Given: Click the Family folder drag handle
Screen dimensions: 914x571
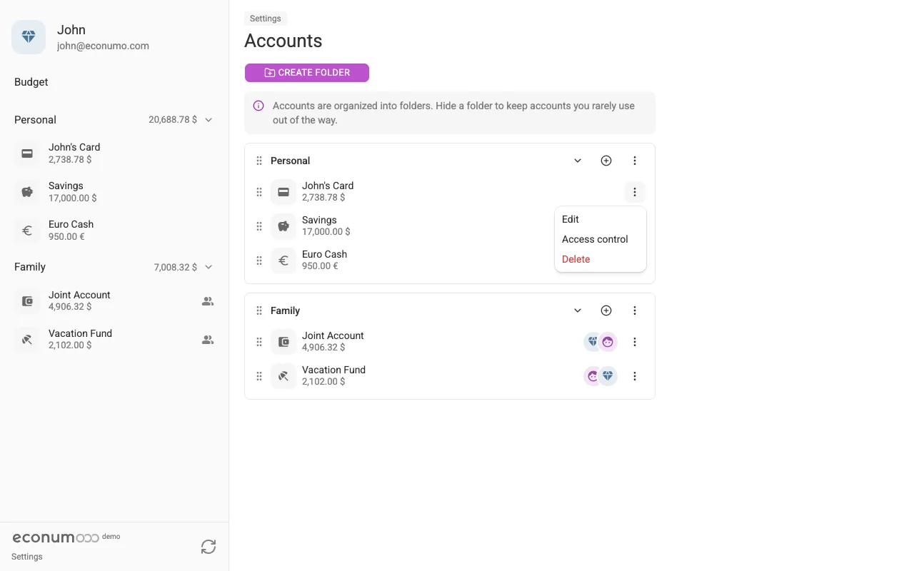Looking at the screenshot, I should pos(259,311).
